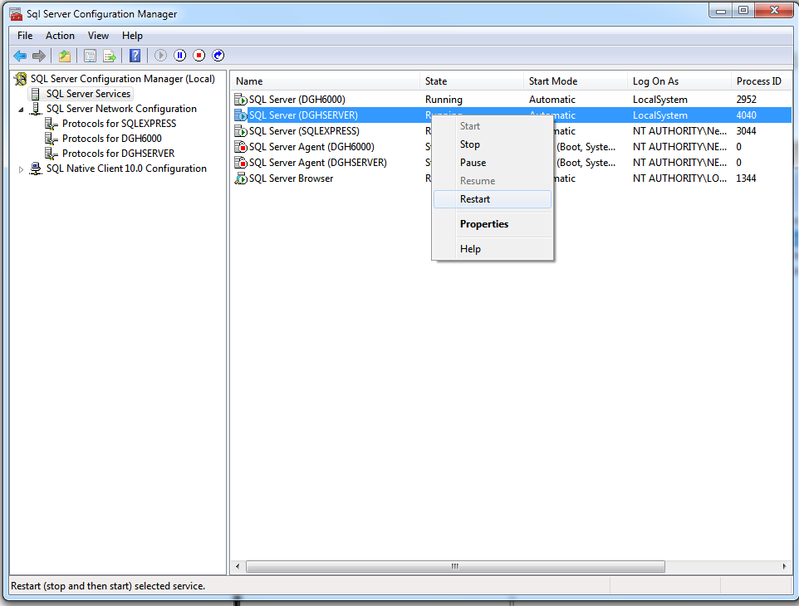Choose Stop from the context menu
799x606 pixels.
pyautogui.click(x=493, y=144)
